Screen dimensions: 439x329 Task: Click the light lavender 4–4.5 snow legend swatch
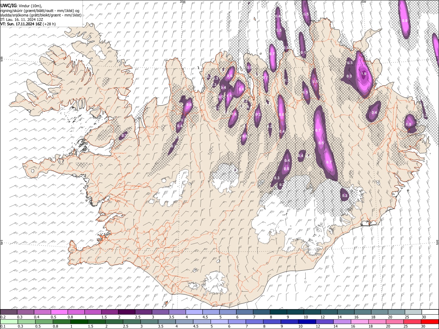click(x=194, y=312)
